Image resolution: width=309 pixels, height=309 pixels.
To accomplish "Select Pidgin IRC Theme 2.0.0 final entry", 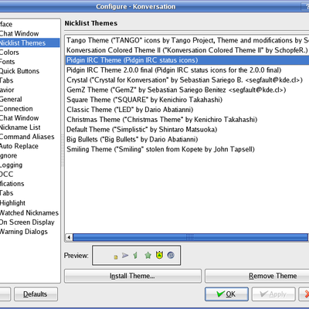I will pyautogui.click(x=187, y=70).
